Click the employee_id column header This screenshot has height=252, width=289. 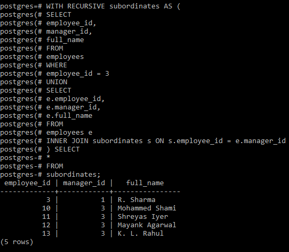[x=27, y=183]
